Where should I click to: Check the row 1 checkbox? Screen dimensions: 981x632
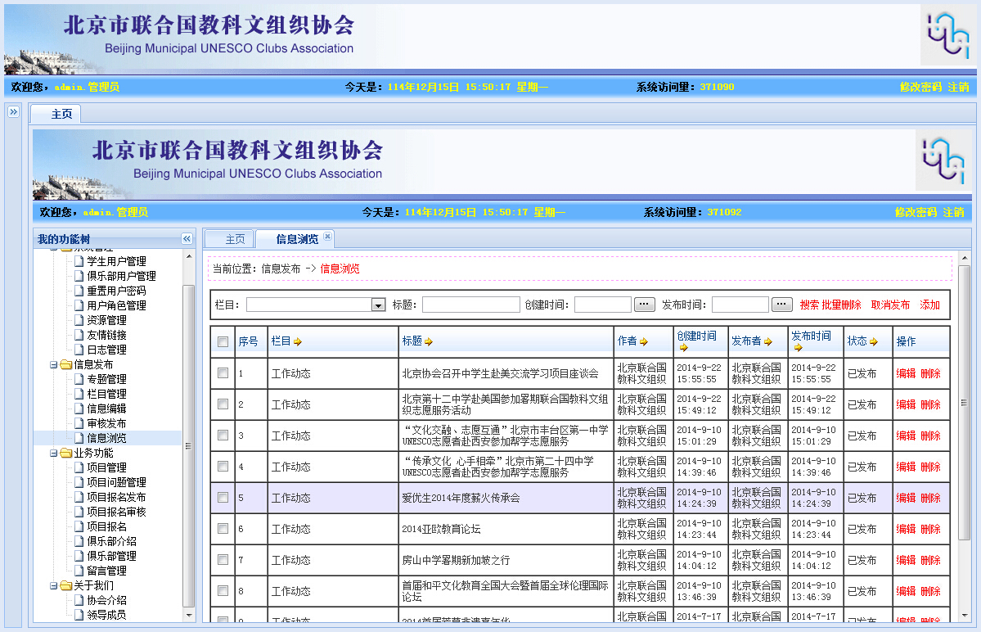[223, 373]
